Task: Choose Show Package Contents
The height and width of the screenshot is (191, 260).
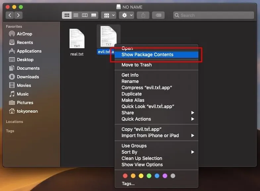Action: coord(156,55)
